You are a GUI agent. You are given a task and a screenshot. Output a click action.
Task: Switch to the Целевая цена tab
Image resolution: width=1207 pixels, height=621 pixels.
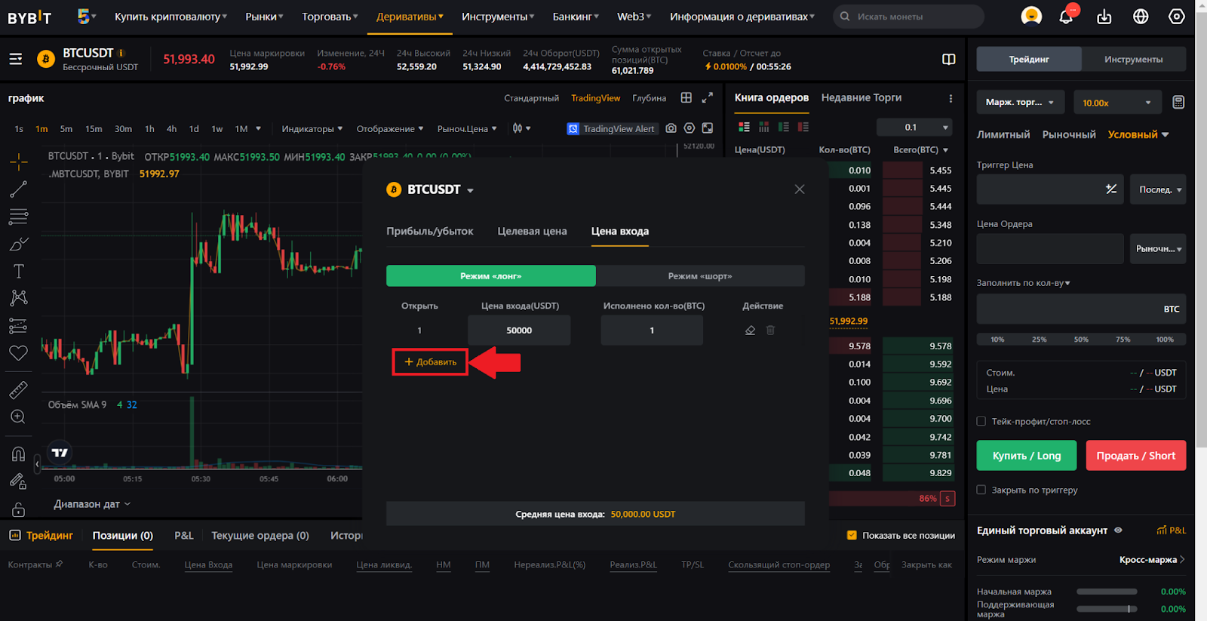532,232
